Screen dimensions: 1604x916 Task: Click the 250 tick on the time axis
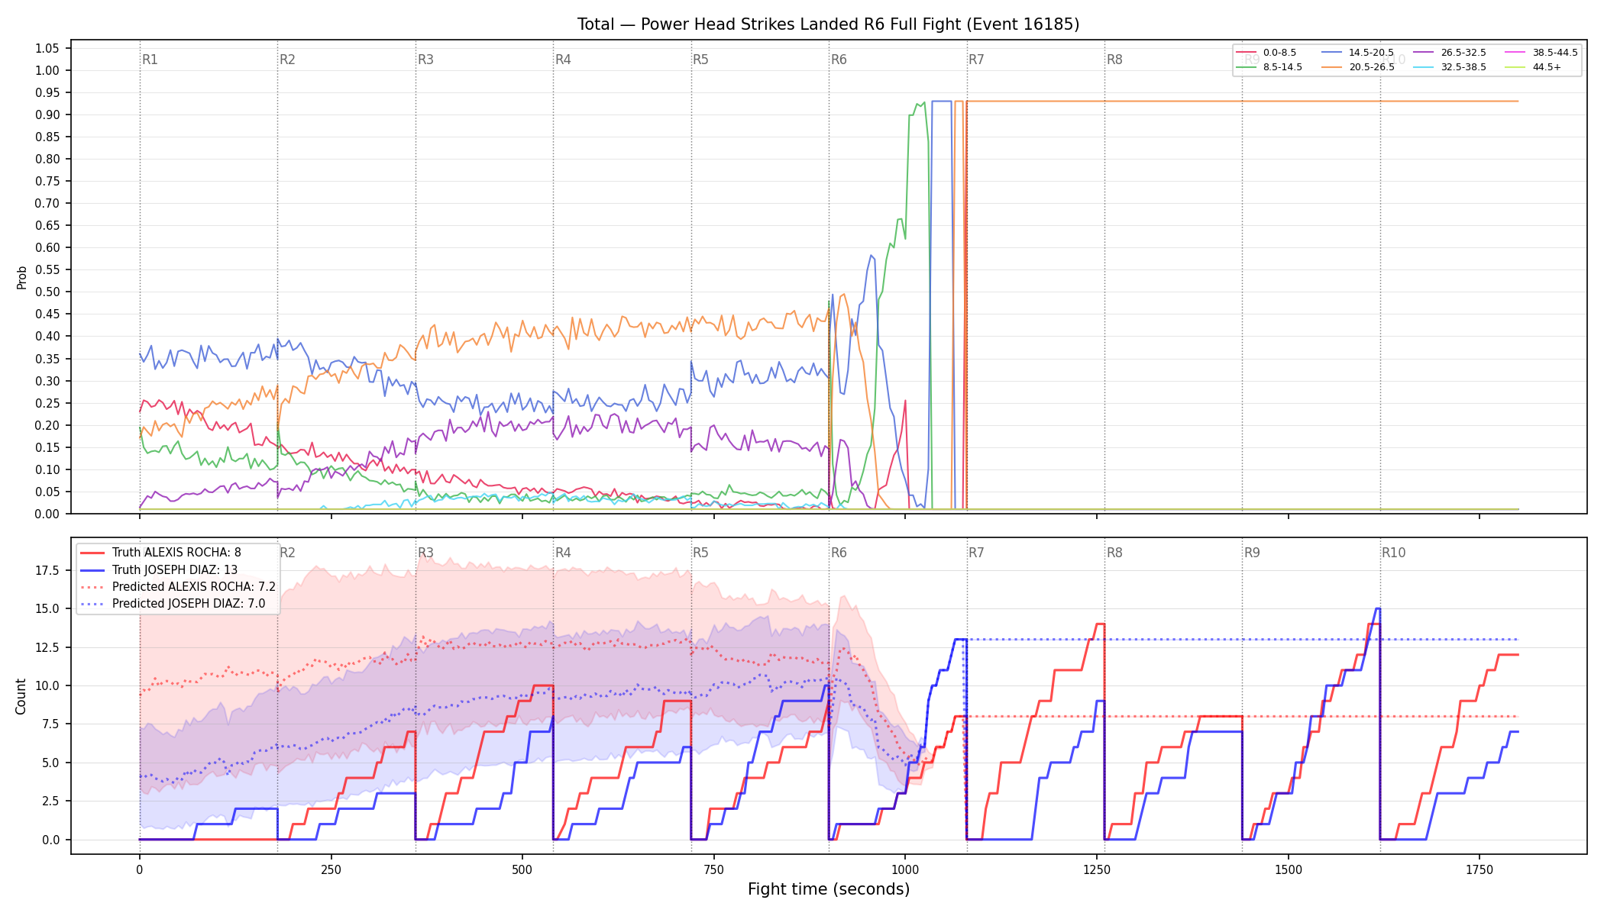(331, 869)
